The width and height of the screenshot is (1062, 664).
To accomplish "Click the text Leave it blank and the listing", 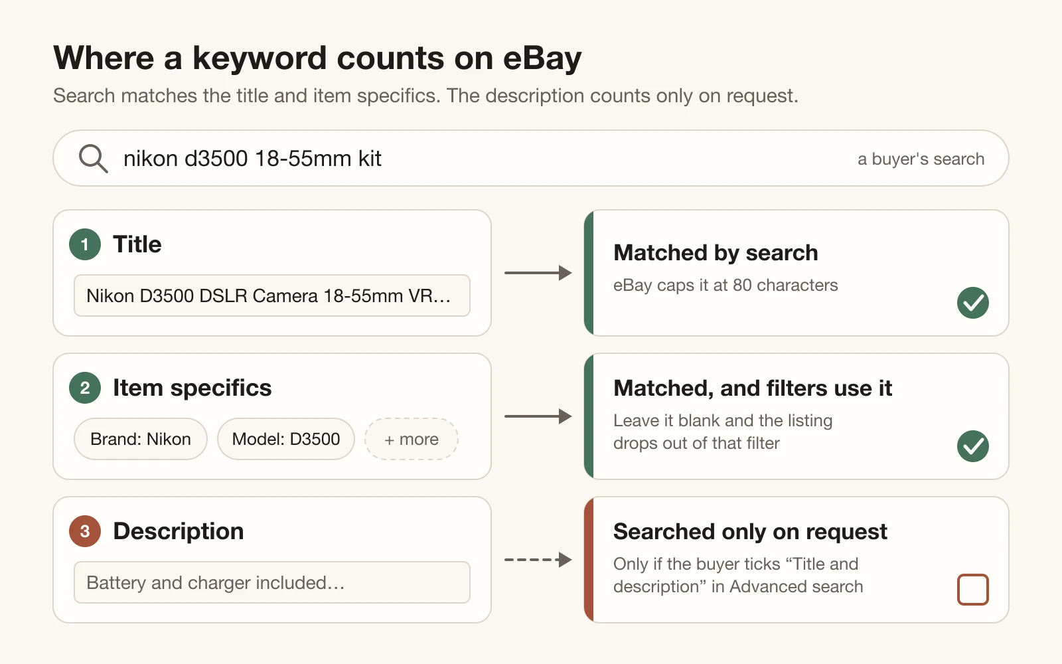I will [723, 421].
